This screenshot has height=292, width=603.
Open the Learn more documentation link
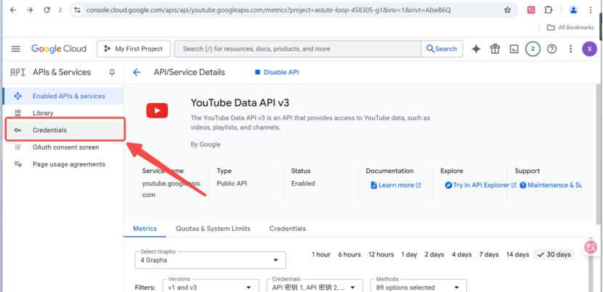[x=396, y=185]
